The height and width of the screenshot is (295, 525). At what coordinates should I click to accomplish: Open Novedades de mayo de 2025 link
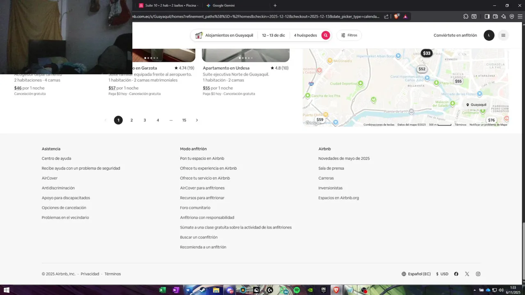[x=344, y=159]
